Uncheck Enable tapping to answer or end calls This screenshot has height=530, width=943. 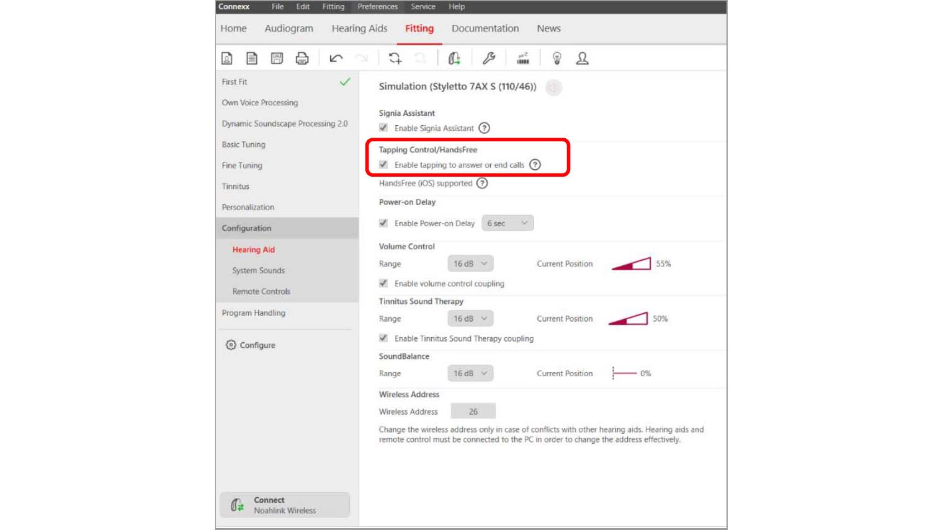pos(383,165)
